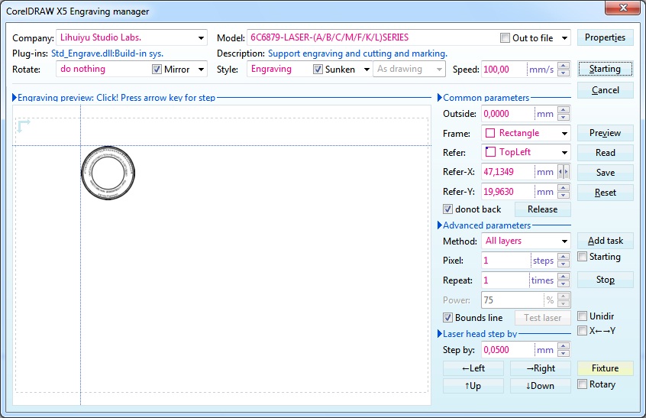Toggle the Mirror checkbox
The height and width of the screenshot is (418, 646).
point(157,70)
